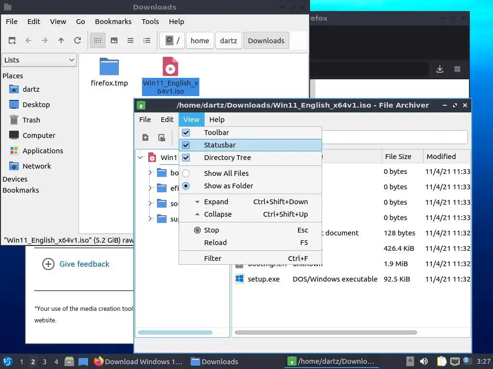Open Computer in Places sidebar

click(x=32, y=135)
